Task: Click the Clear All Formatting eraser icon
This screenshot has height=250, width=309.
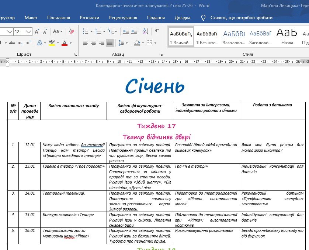Action: 72,32
